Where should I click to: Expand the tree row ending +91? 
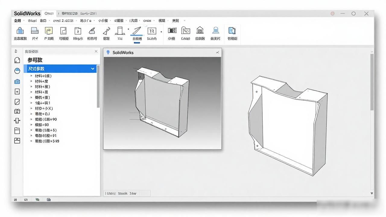pos(31,136)
